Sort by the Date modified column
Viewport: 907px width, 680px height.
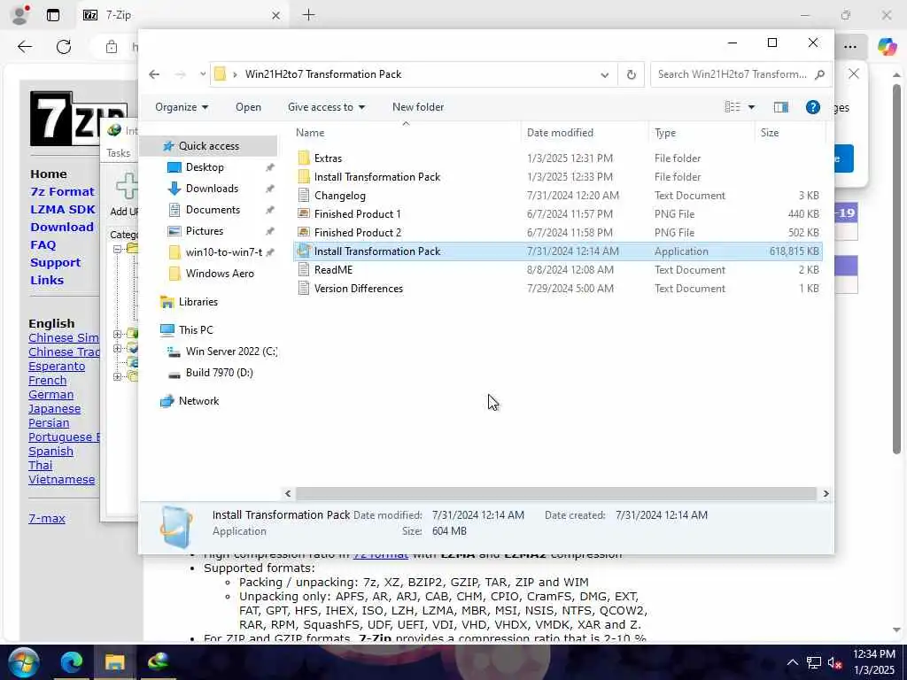560,133
